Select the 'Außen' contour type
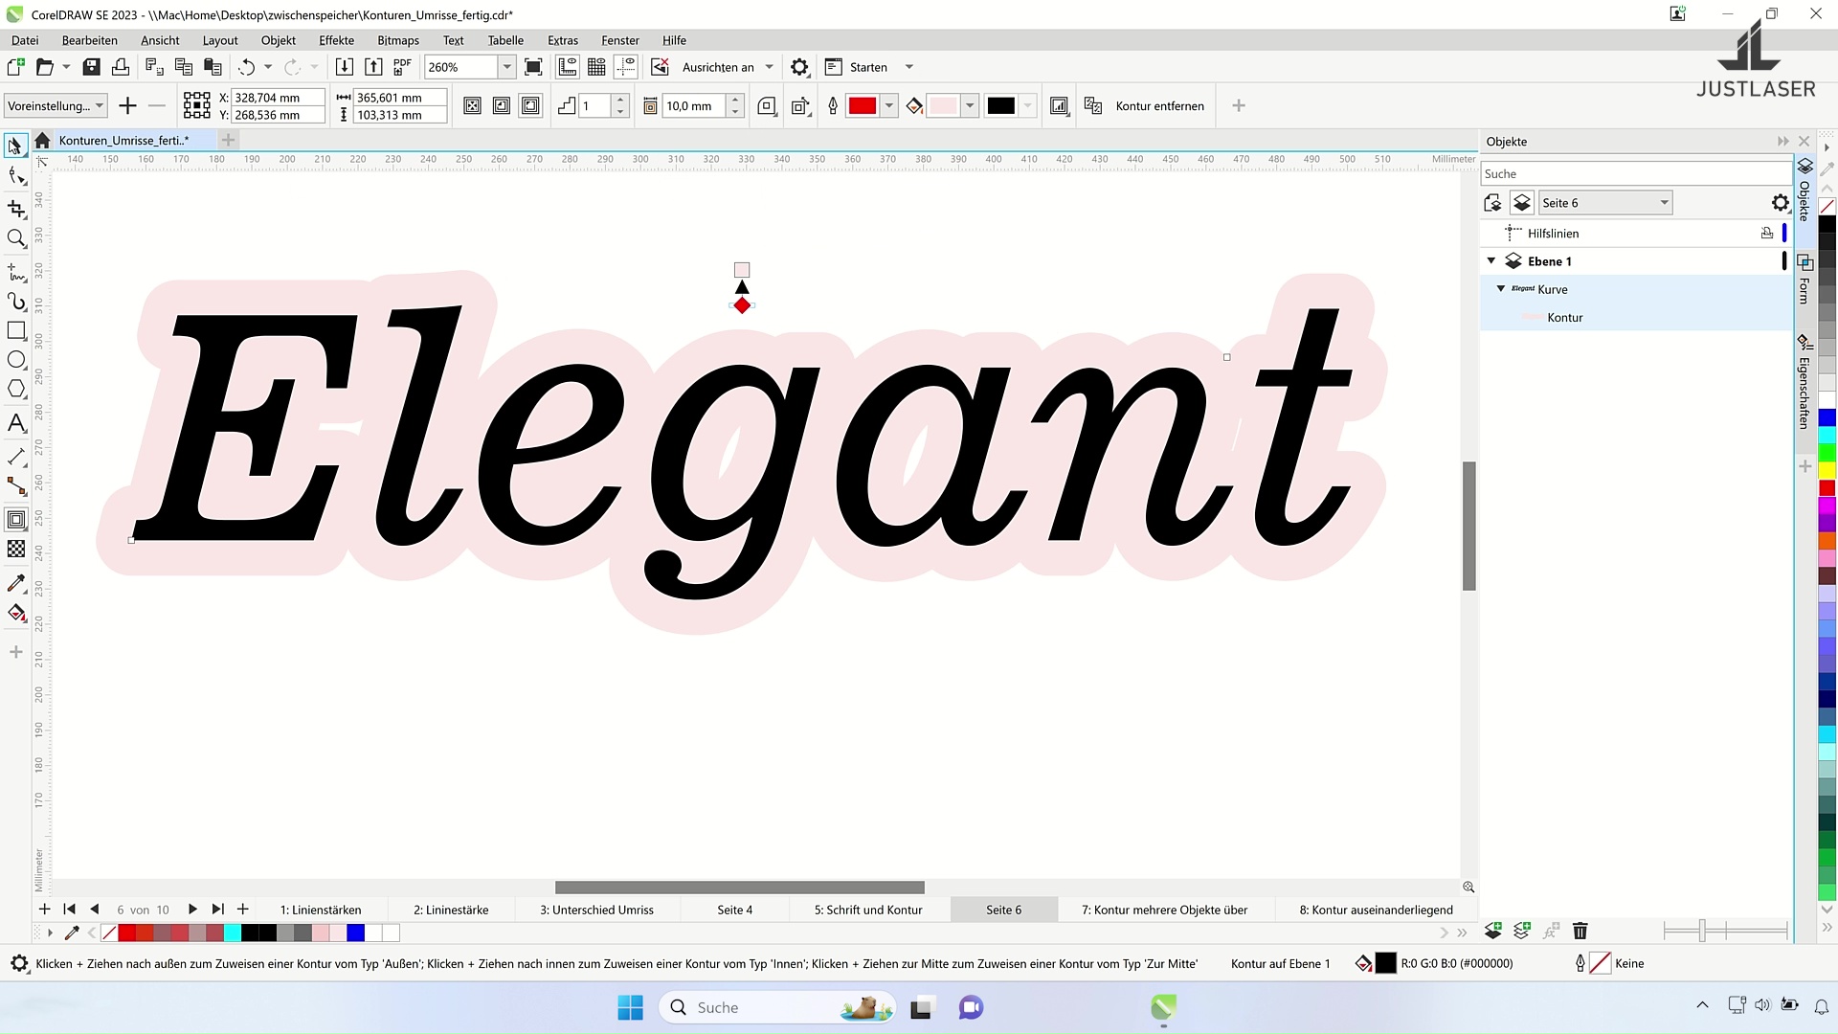The width and height of the screenshot is (1838, 1034). [x=531, y=106]
